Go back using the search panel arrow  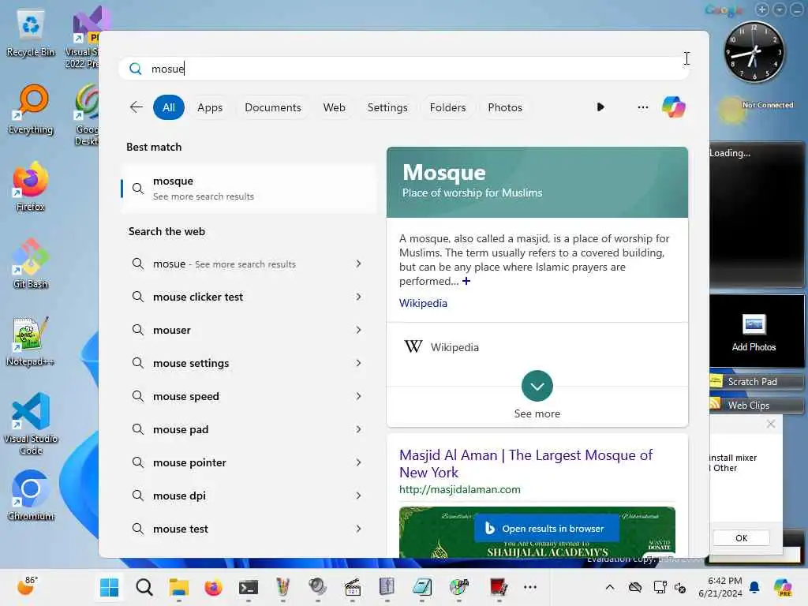pos(136,107)
